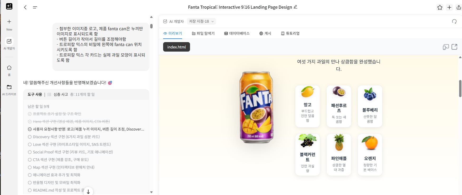Select 반응형 디자인 및 모바일 최적화 task circle

30,183
